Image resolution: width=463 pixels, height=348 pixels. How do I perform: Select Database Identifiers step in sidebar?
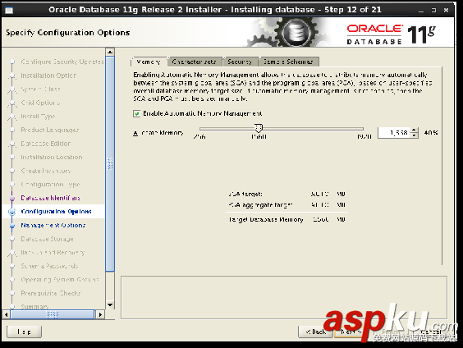[50, 198]
